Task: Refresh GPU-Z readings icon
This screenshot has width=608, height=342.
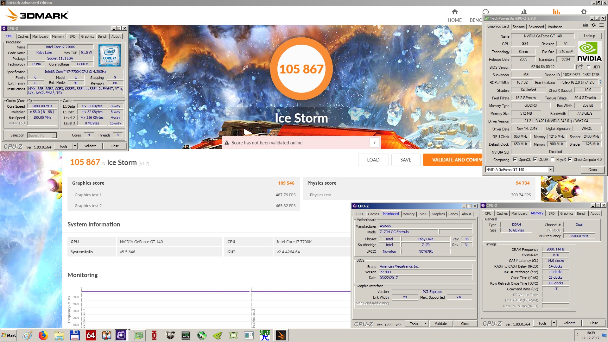Action: click(593, 25)
